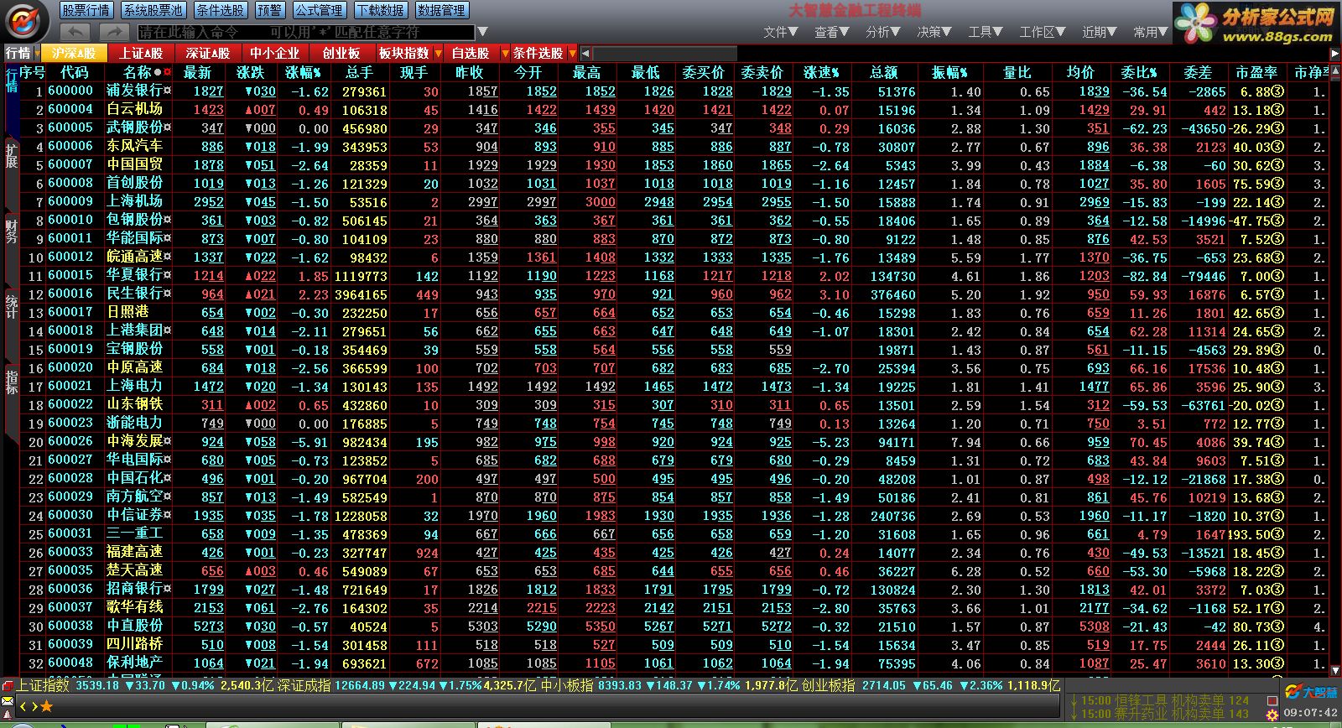Switch to the 中小企业 tab
The width and height of the screenshot is (1342, 728).
click(274, 53)
